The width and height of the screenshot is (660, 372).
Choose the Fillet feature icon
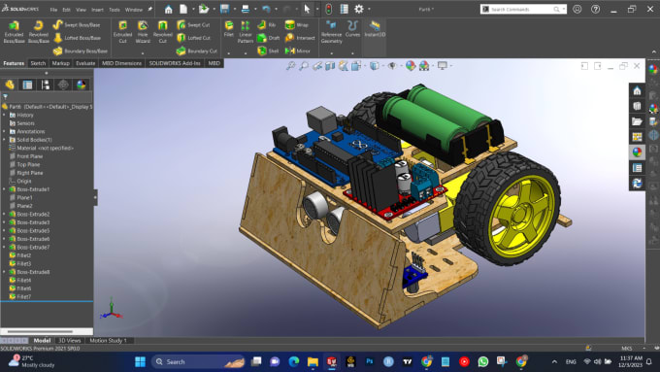point(228,29)
